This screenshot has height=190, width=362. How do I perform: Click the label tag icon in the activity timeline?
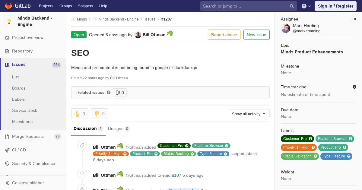(x=82, y=145)
